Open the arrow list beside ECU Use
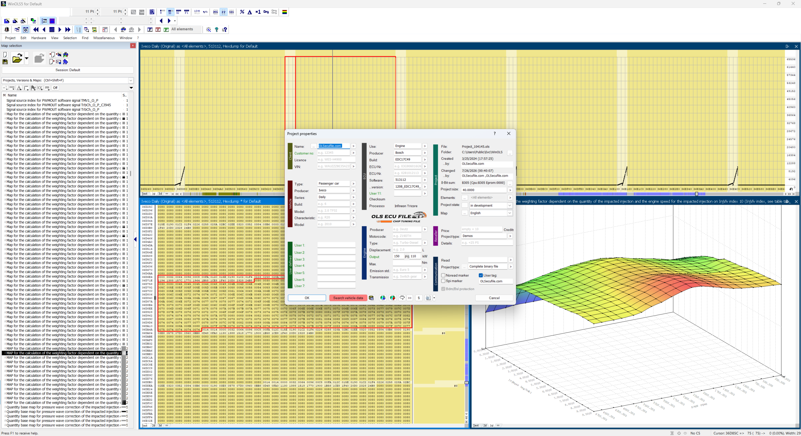The image size is (801, 436). [425, 146]
